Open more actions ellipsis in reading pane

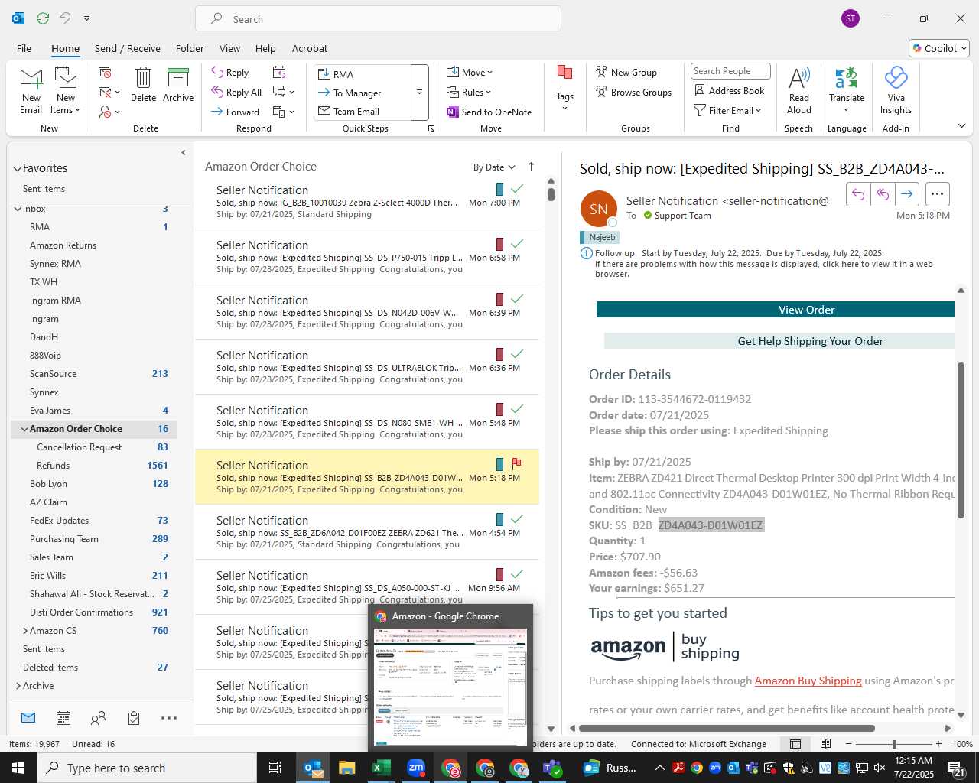pyautogui.click(x=938, y=194)
